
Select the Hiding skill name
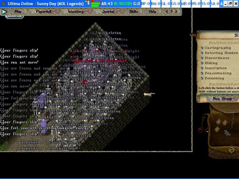[x=211, y=63]
